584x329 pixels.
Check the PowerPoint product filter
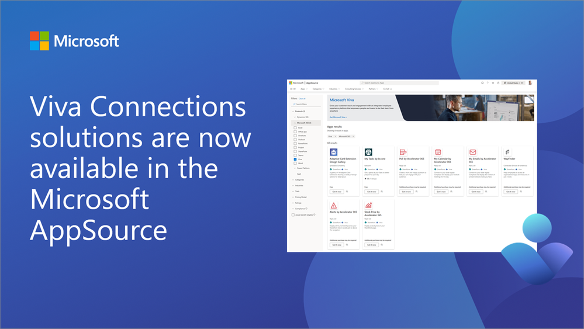click(295, 144)
